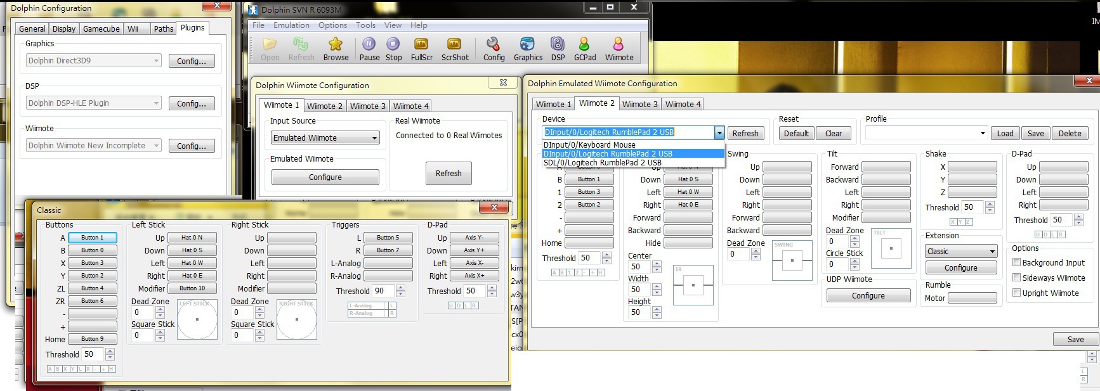1100x391 pixels.
Task: Click the Open toolbar icon in Dolphin
Action: 270,49
